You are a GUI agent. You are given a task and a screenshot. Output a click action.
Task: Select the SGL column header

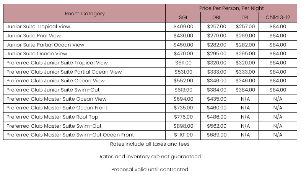[184, 18]
